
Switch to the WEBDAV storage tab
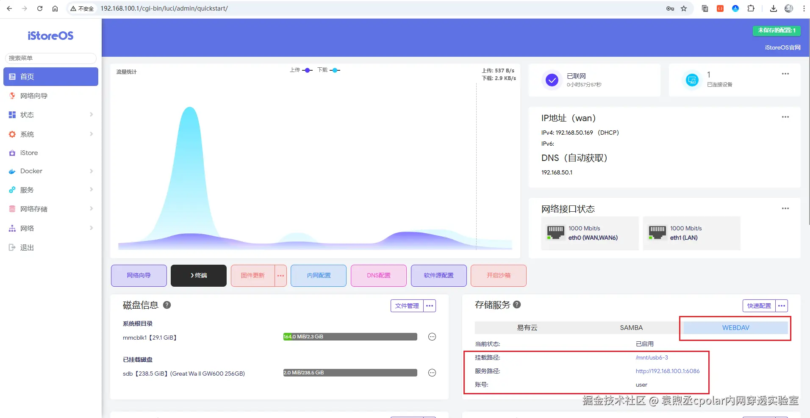736,328
